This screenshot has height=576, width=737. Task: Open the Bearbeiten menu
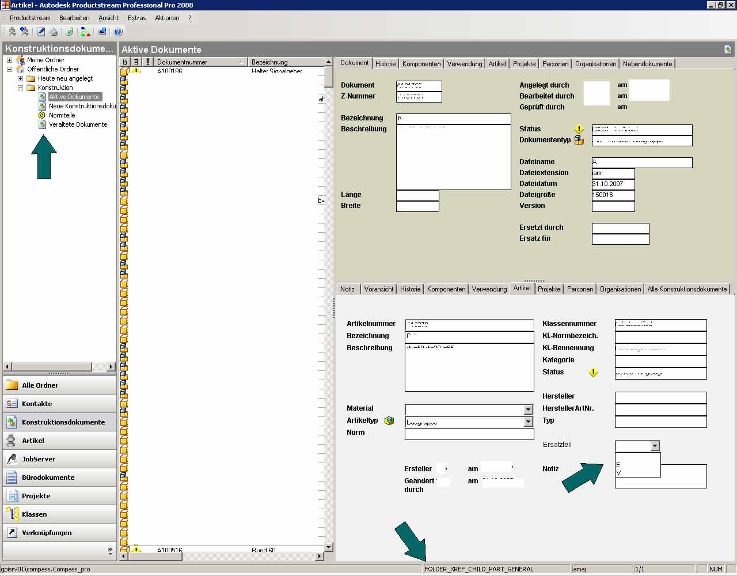(74, 18)
